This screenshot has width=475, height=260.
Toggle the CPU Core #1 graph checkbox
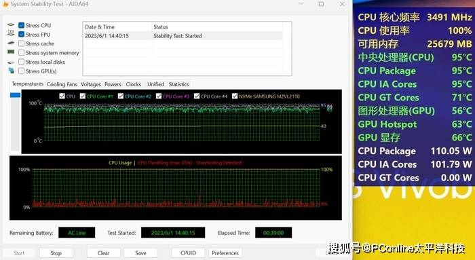pos(82,96)
